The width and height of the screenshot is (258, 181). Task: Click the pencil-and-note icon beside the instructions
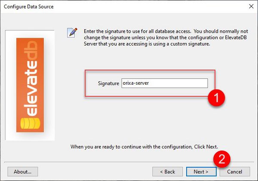(72, 32)
